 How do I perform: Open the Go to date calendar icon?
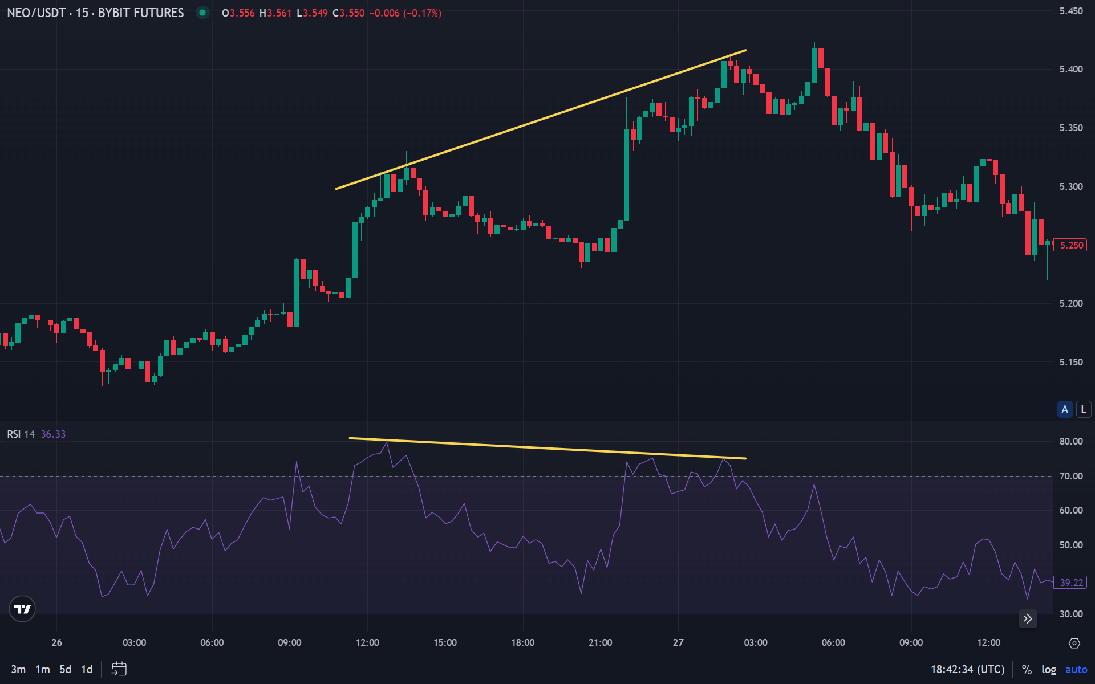point(119,669)
